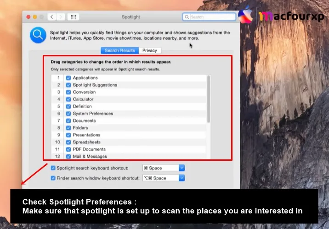Uncheck the Spreadsheets category

[x=68, y=142]
